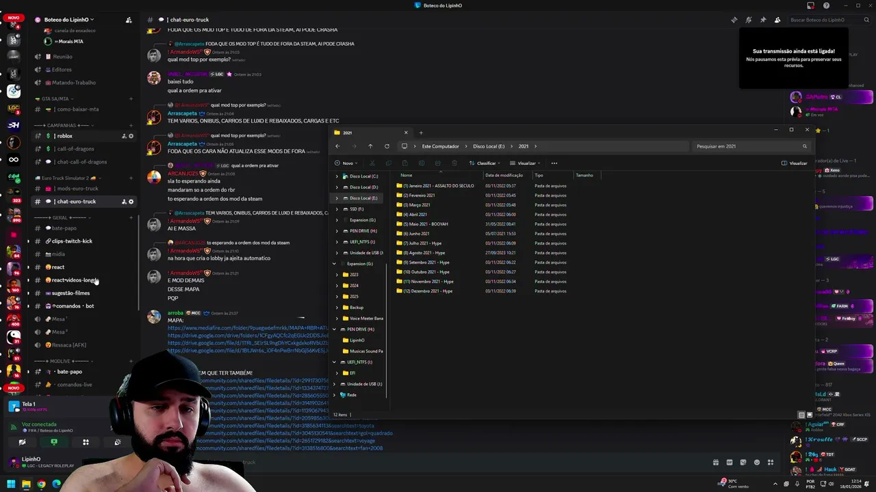
Task: Open the mods-euro-truck channel
Action: [x=83, y=189]
